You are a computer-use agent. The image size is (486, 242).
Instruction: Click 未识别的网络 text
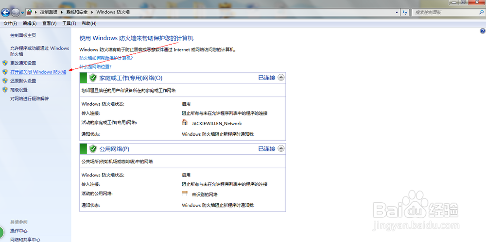[x=205, y=194]
